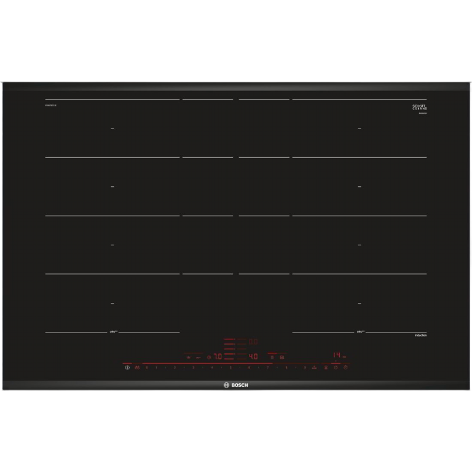Set power level to 9 on slider
This screenshot has width=472, height=472.
point(304,368)
